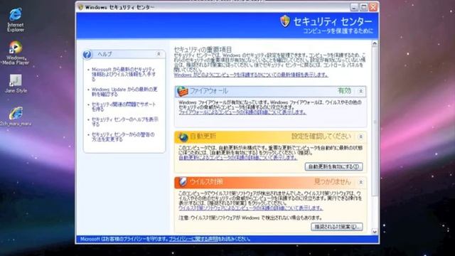Click the firewall brick wall icon

pos(182,91)
